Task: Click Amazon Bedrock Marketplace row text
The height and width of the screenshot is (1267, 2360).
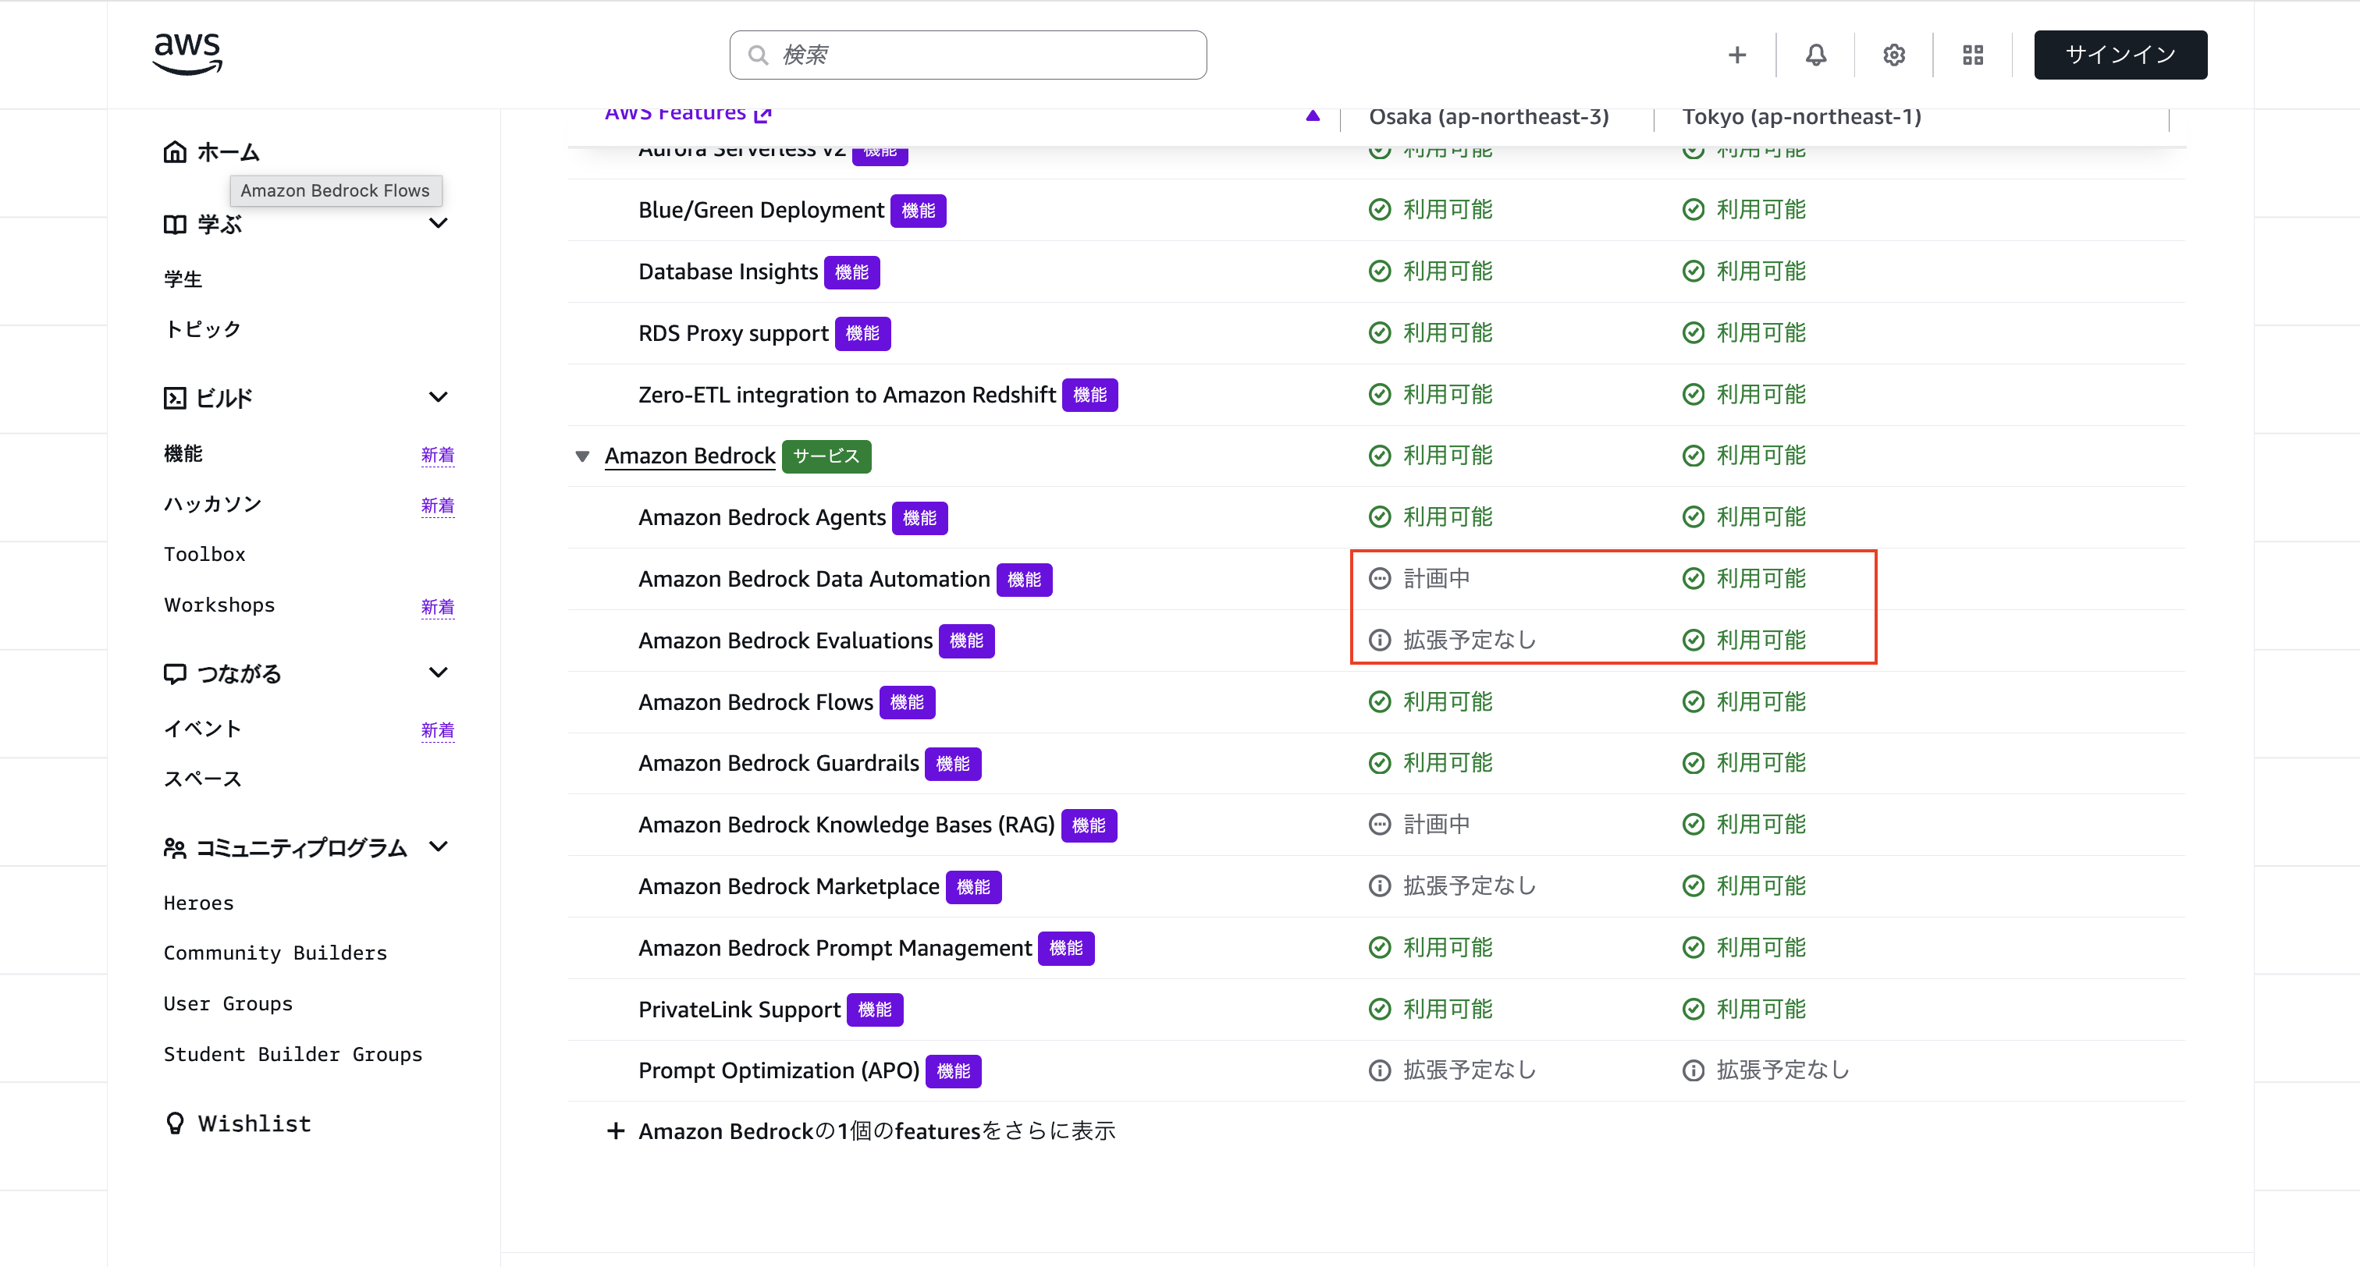Action: click(x=788, y=887)
